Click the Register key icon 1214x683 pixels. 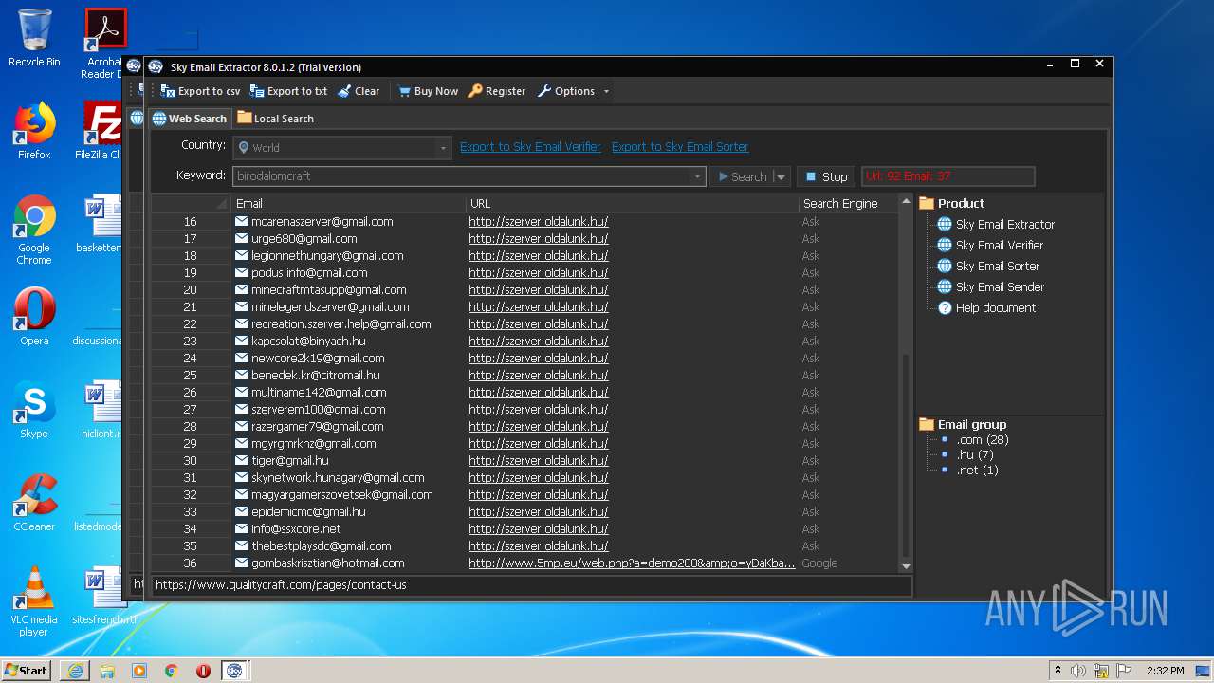[475, 91]
